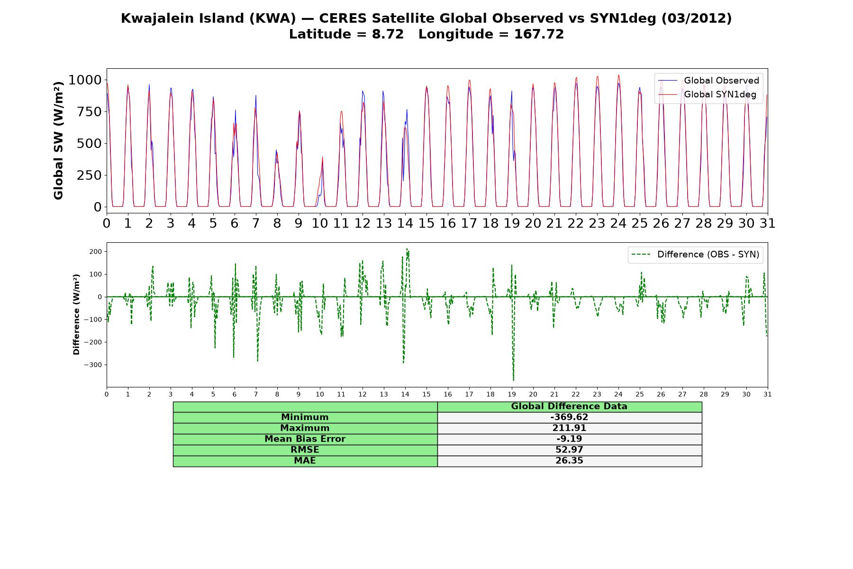Click the Mean Bias Error value -9.19

(569, 439)
